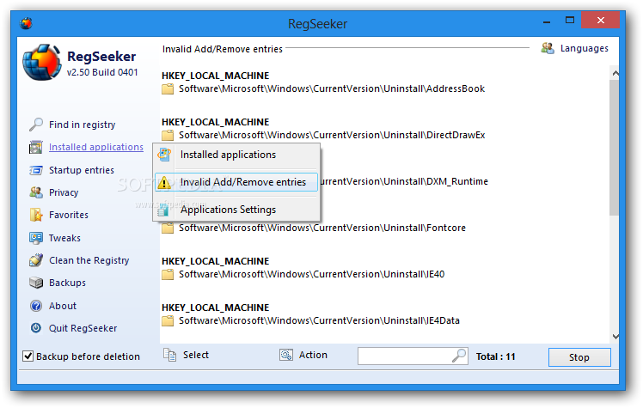The height and width of the screenshot is (408, 643).
Task: Click the folder icon for Fontcore entry
Action: coord(168,228)
